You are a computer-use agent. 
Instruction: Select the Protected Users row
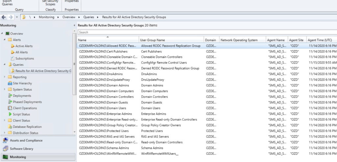[x=207, y=131]
